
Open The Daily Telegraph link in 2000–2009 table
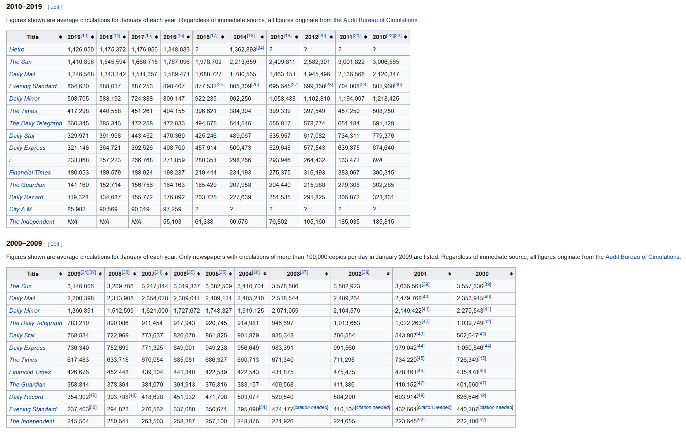tap(36, 323)
